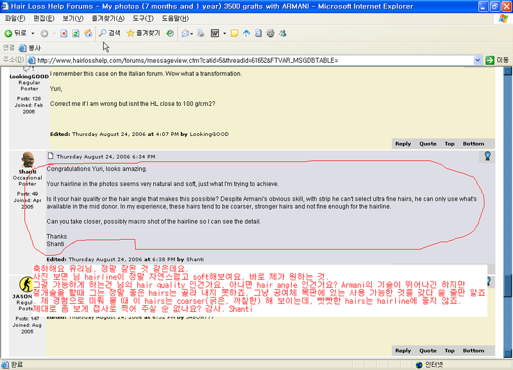Click Top under LookingGOOD's post
This screenshot has height=370, width=513.
point(450,144)
